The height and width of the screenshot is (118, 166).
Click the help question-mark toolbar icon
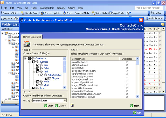click(129, 13)
